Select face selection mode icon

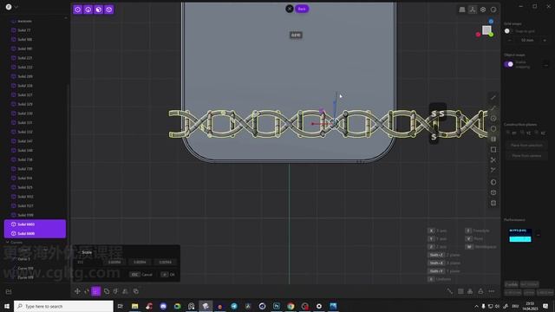point(98,10)
